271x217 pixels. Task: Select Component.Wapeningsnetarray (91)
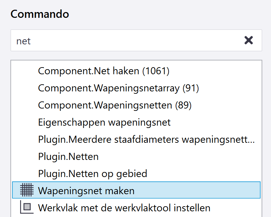pos(118,88)
